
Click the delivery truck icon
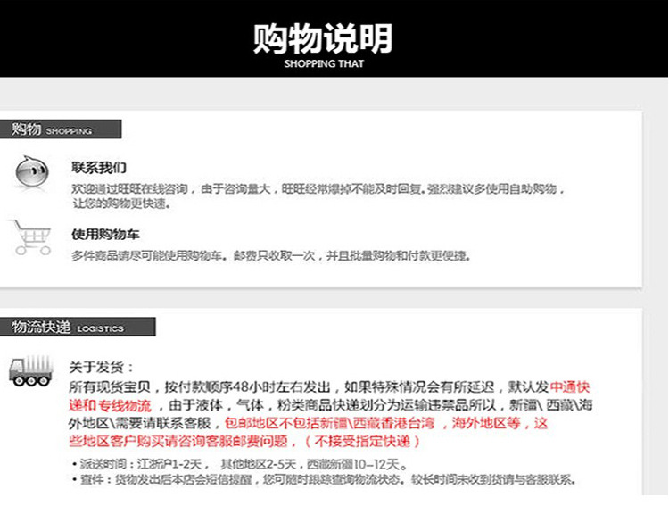(31, 371)
